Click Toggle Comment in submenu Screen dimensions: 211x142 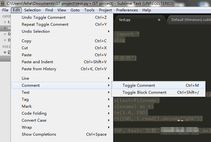(158, 85)
